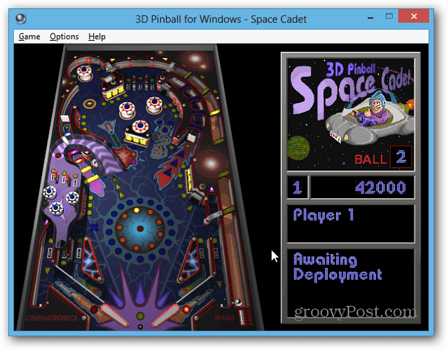Click the gray spaceship graphic left of bumpers
This screenshot has height=350, width=448.
point(108,125)
